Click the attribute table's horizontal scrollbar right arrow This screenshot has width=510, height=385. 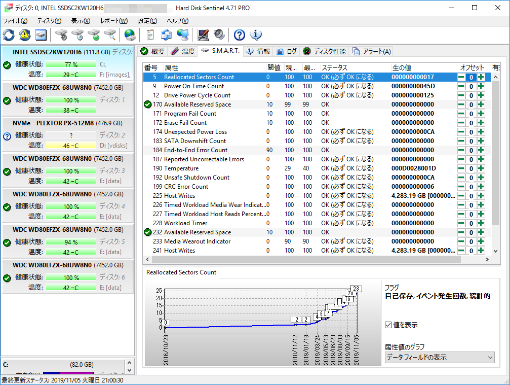(x=487, y=260)
